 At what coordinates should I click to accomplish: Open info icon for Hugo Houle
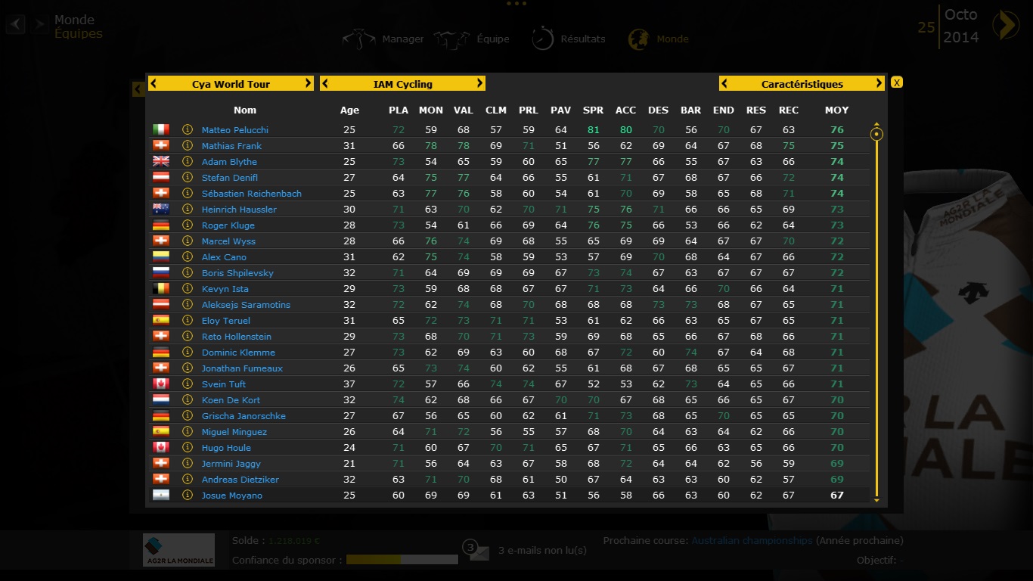click(x=188, y=447)
